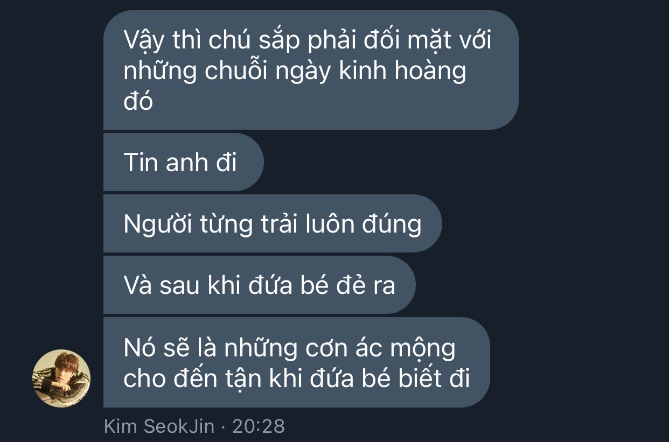Viewport: 669px width, 442px height.
Task: Click the word "Tin" in the second bubble
Action: point(140,162)
